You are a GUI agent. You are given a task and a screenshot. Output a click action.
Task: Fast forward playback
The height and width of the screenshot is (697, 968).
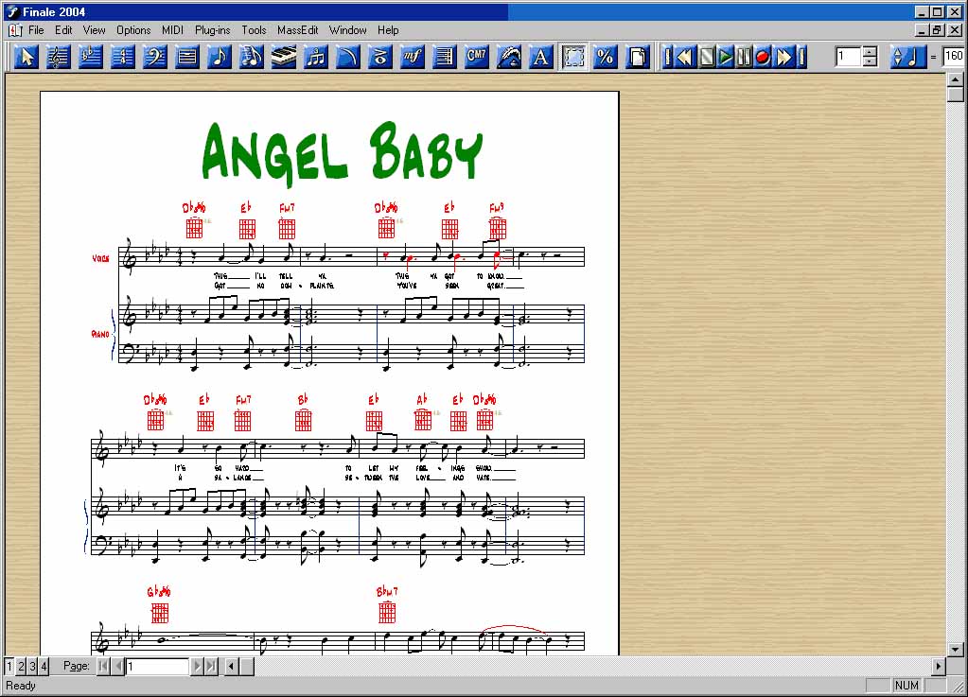pyautogui.click(x=784, y=58)
